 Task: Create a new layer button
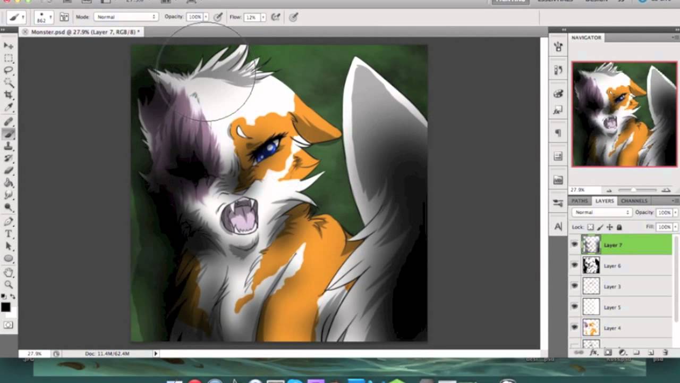coord(651,353)
